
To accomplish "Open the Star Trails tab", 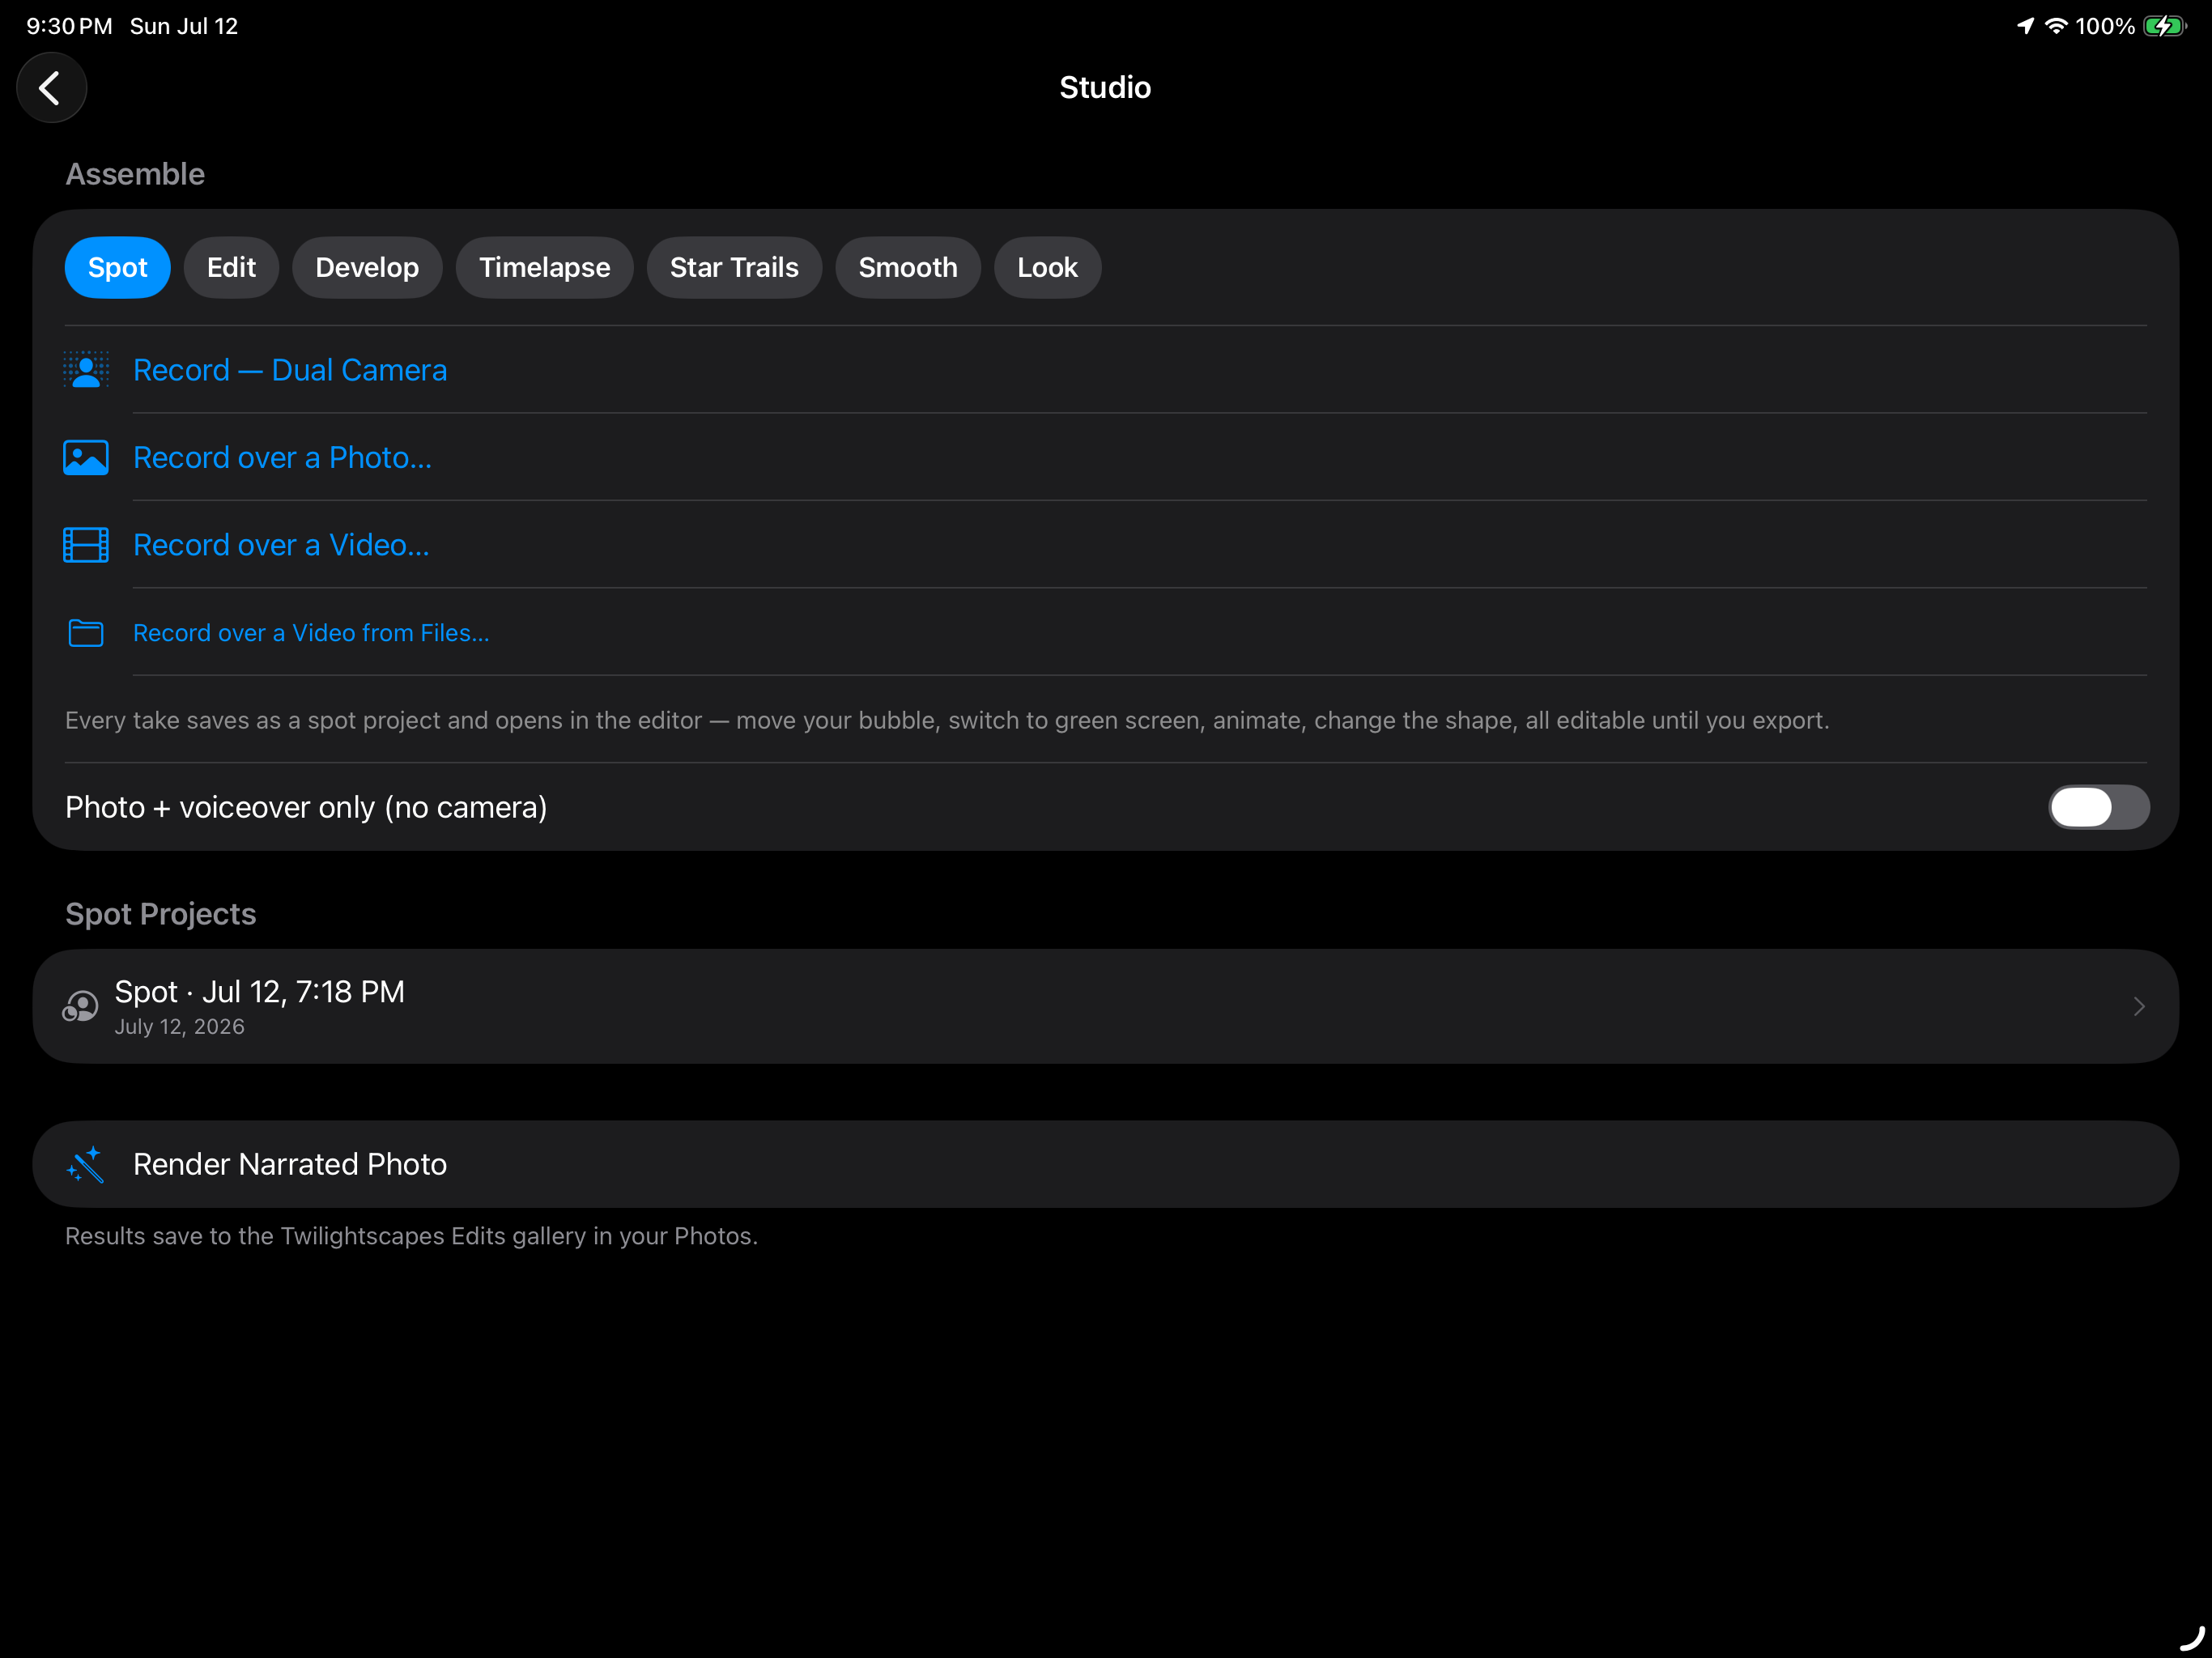I will coord(734,267).
